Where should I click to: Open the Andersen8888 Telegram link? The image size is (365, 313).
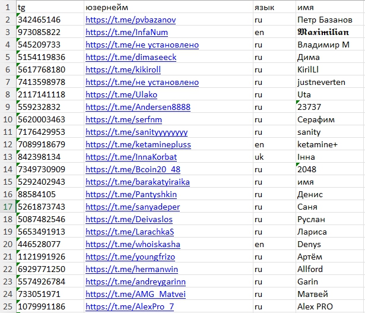click(x=138, y=107)
